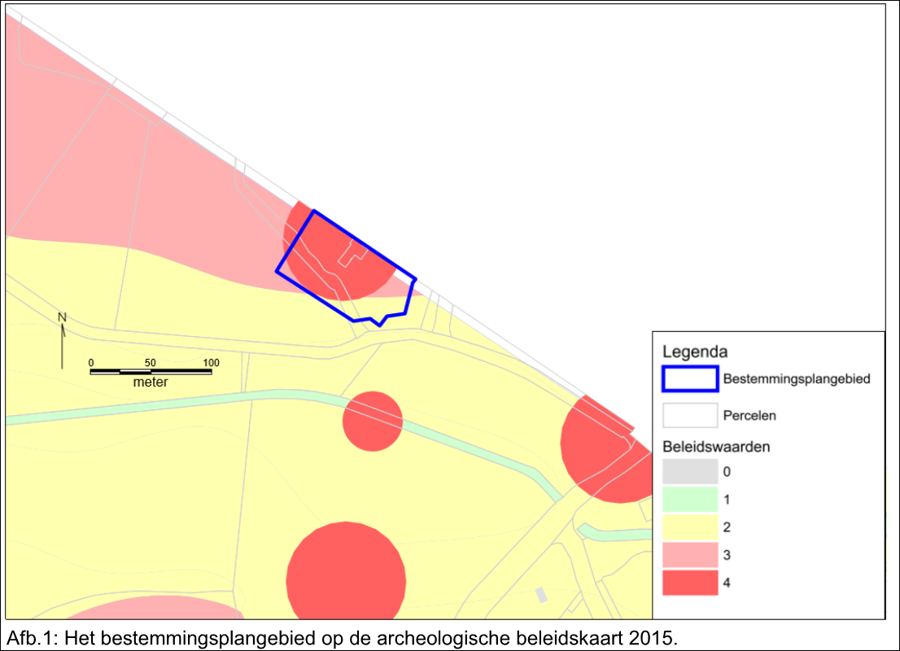
Task: Click the scale bar graphic
Action: [151, 372]
